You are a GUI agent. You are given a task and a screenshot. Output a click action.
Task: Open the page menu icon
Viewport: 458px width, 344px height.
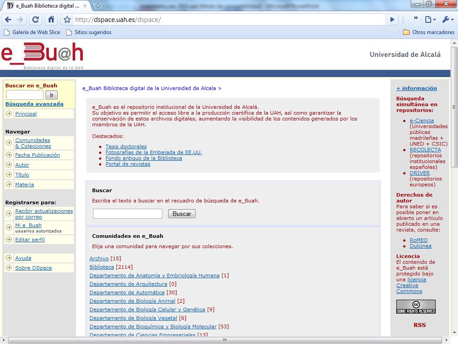click(430, 20)
